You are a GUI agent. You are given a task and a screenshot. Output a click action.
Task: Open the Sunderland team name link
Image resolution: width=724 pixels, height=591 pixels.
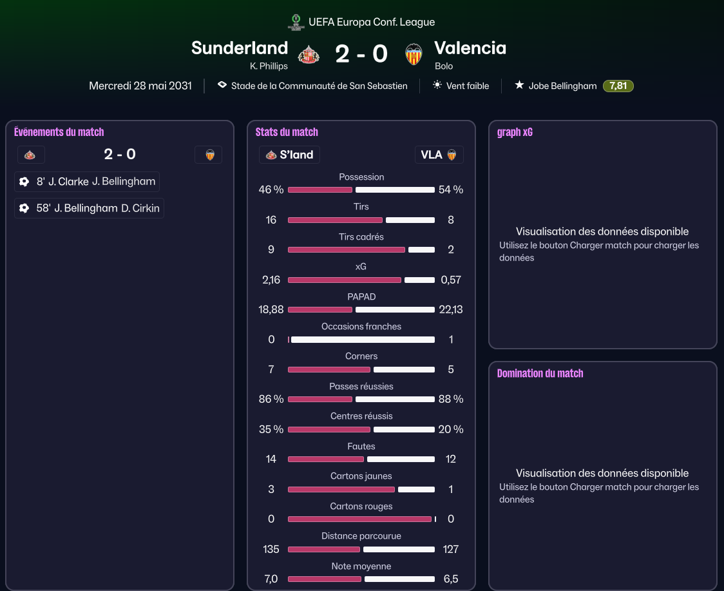[240, 48]
